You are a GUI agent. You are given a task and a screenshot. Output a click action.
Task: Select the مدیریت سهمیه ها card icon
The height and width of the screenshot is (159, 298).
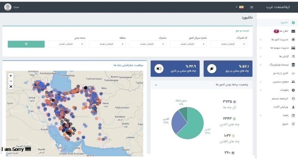click(x=293, y=48)
